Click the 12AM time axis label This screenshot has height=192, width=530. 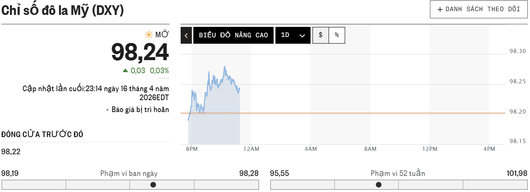click(251, 149)
